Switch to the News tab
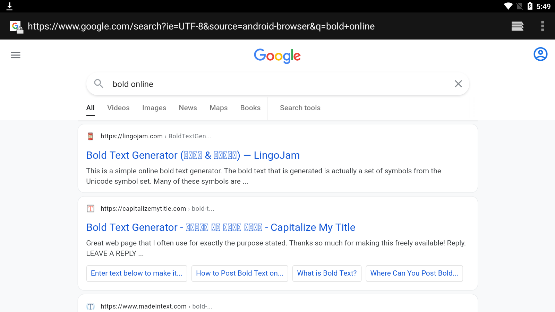 [188, 108]
